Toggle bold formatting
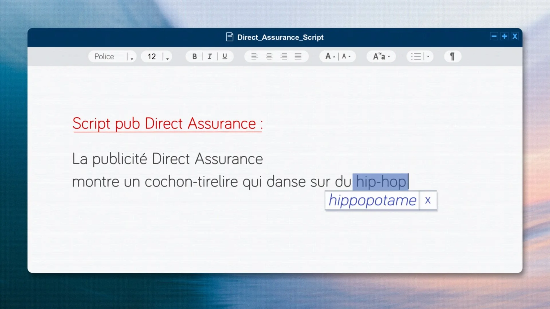This screenshot has width=550, height=309. (x=195, y=56)
